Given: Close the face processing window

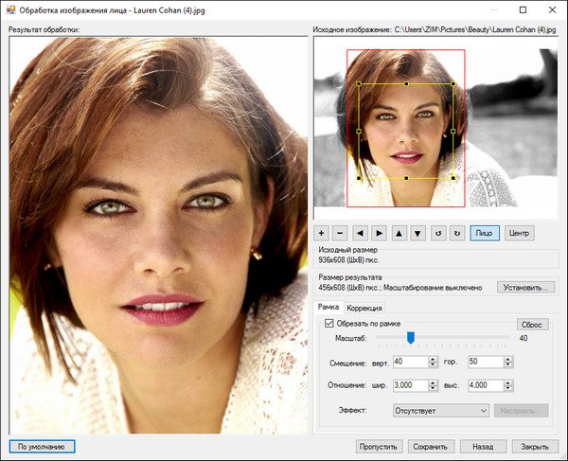Looking at the screenshot, I should pos(553,9).
